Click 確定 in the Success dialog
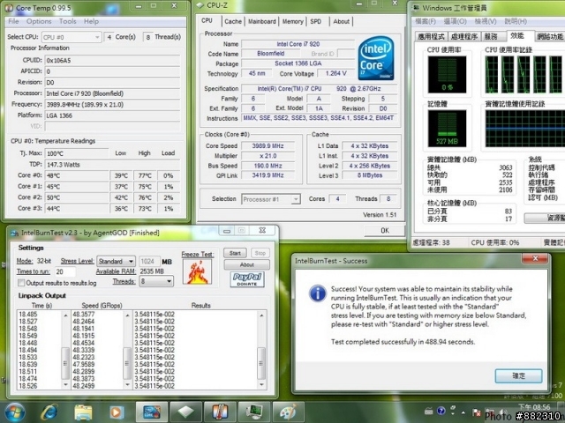 pyautogui.click(x=518, y=376)
